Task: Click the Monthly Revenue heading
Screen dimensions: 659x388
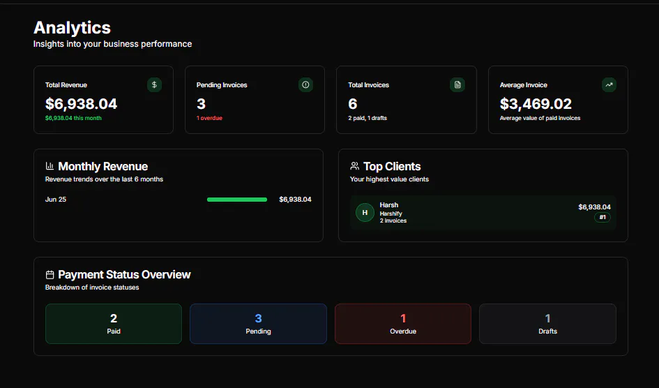Action: tap(103, 167)
